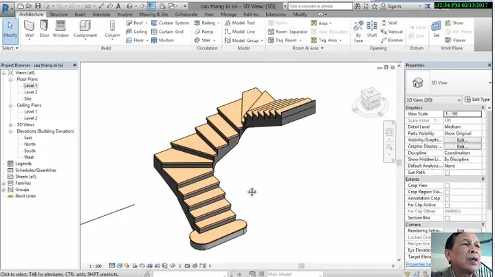The image size is (495, 277).
Task: Switch to the Manage ribbon tab
Action: tap(228, 14)
